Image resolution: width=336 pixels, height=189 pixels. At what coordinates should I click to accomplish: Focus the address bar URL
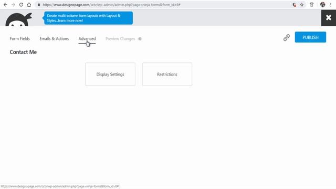pos(111,5)
